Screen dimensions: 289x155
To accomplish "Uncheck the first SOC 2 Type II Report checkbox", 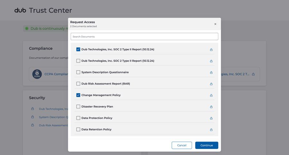I will click(78, 49).
